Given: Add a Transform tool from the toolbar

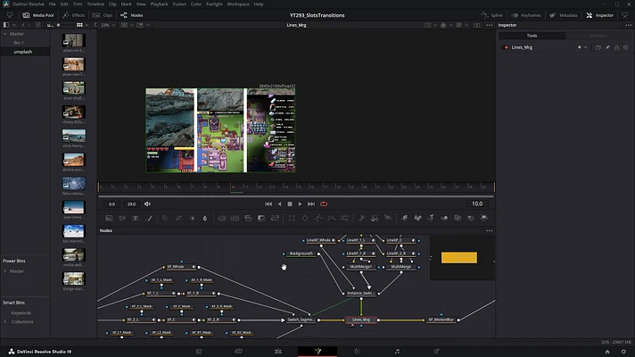Looking at the screenshot, I should (x=275, y=218).
